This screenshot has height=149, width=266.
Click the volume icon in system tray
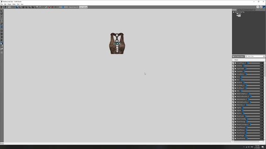click(249, 147)
